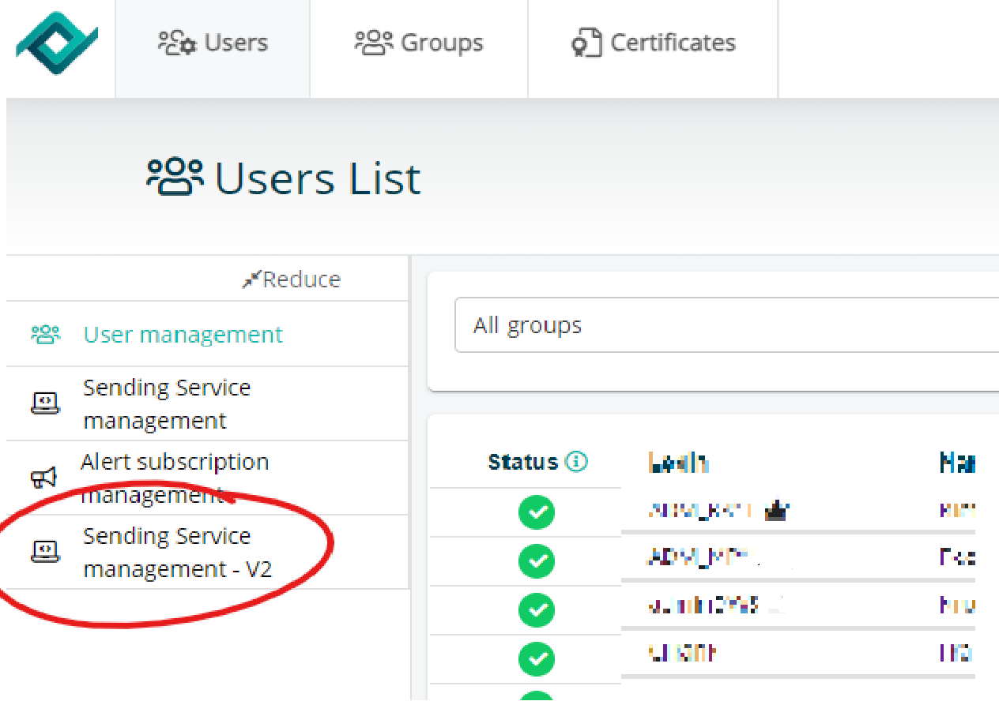
Task: Go to the Certificates tab
Action: (654, 43)
